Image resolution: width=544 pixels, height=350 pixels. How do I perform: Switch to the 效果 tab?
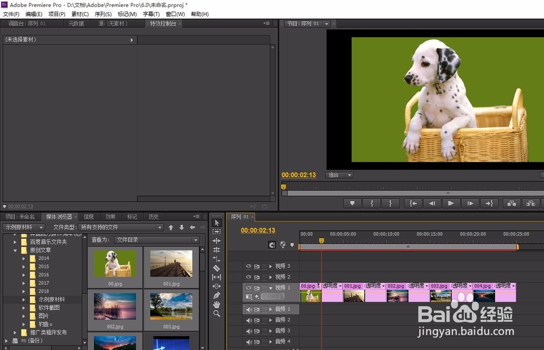tap(110, 217)
